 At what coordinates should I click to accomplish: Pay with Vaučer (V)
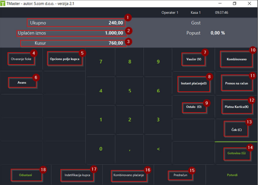(194, 59)
